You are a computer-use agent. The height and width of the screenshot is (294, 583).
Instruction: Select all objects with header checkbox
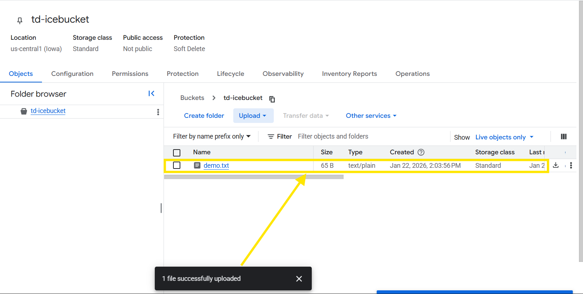pos(177,153)
